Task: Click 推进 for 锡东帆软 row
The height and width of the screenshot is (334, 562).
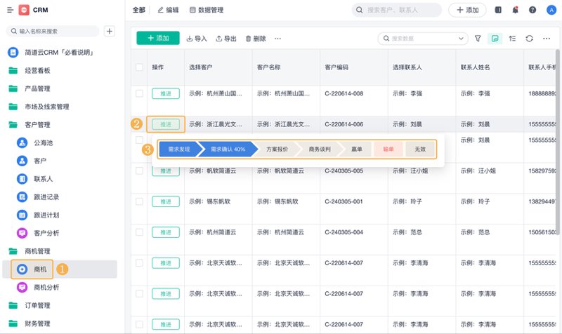Action: click(166, 201)
